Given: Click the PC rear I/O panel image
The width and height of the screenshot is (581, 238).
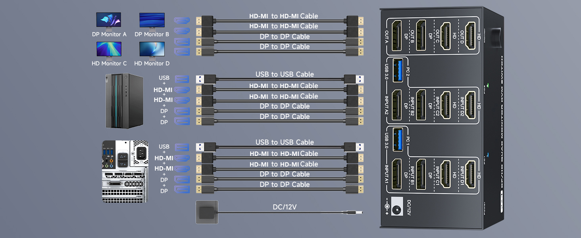Looking at the screenshot, I should pyautogui.click(x=125, y=171).
